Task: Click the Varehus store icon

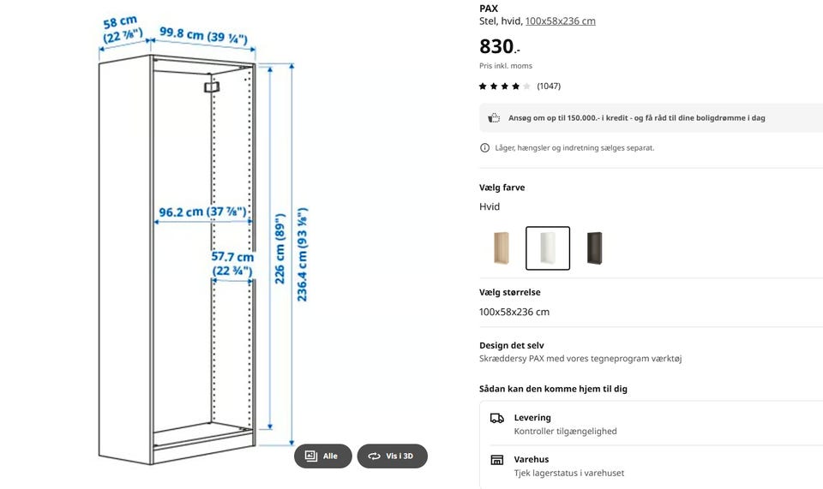Action: tap(496, 460)
